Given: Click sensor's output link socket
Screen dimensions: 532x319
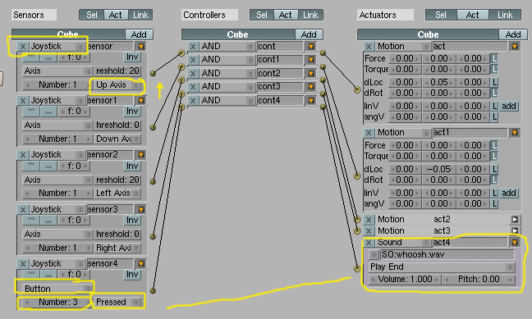Looking at the screenshot, I should point(153,73).
